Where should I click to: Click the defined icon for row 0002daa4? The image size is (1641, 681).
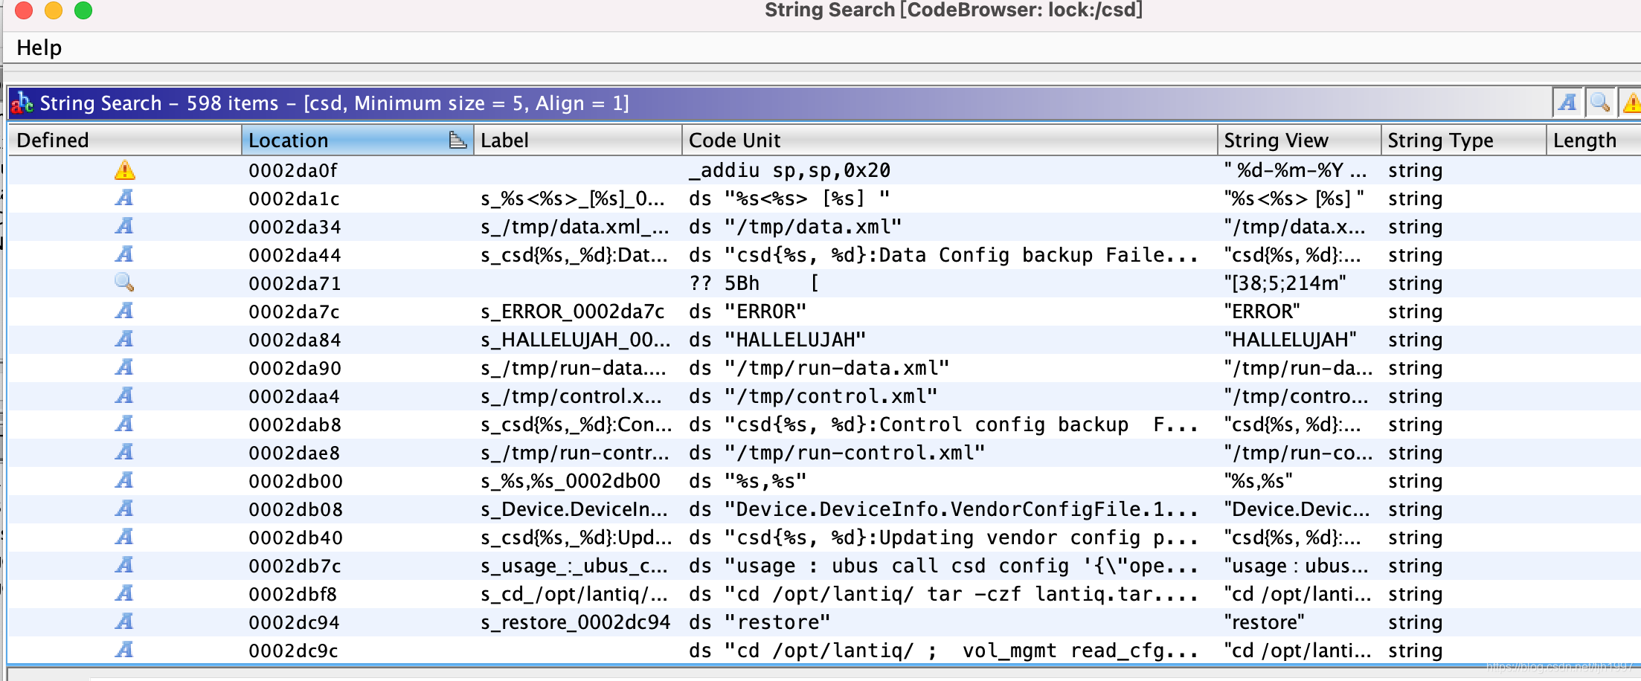point(124,396)
